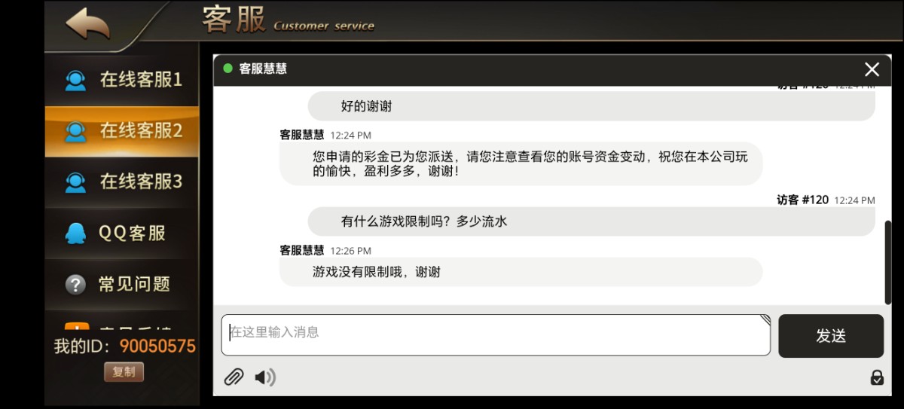Image resolution: width=904 pixels, height=409 pixels.
Task: Click the chat history vertical scrollbar
Action: tap(887, 260)
